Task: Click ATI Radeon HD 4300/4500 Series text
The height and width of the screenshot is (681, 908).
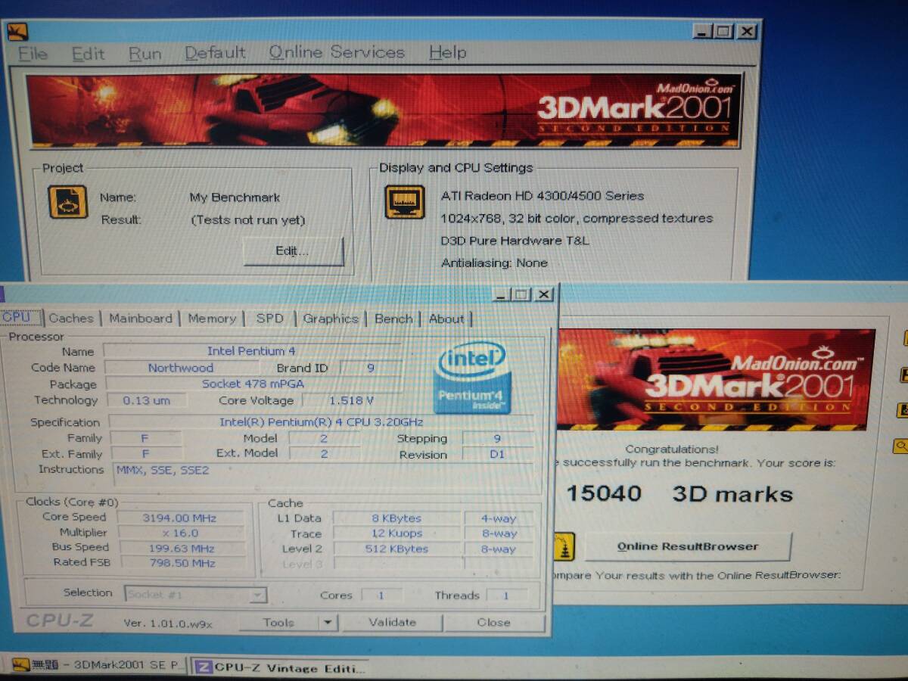Action: tap(543, 196)
